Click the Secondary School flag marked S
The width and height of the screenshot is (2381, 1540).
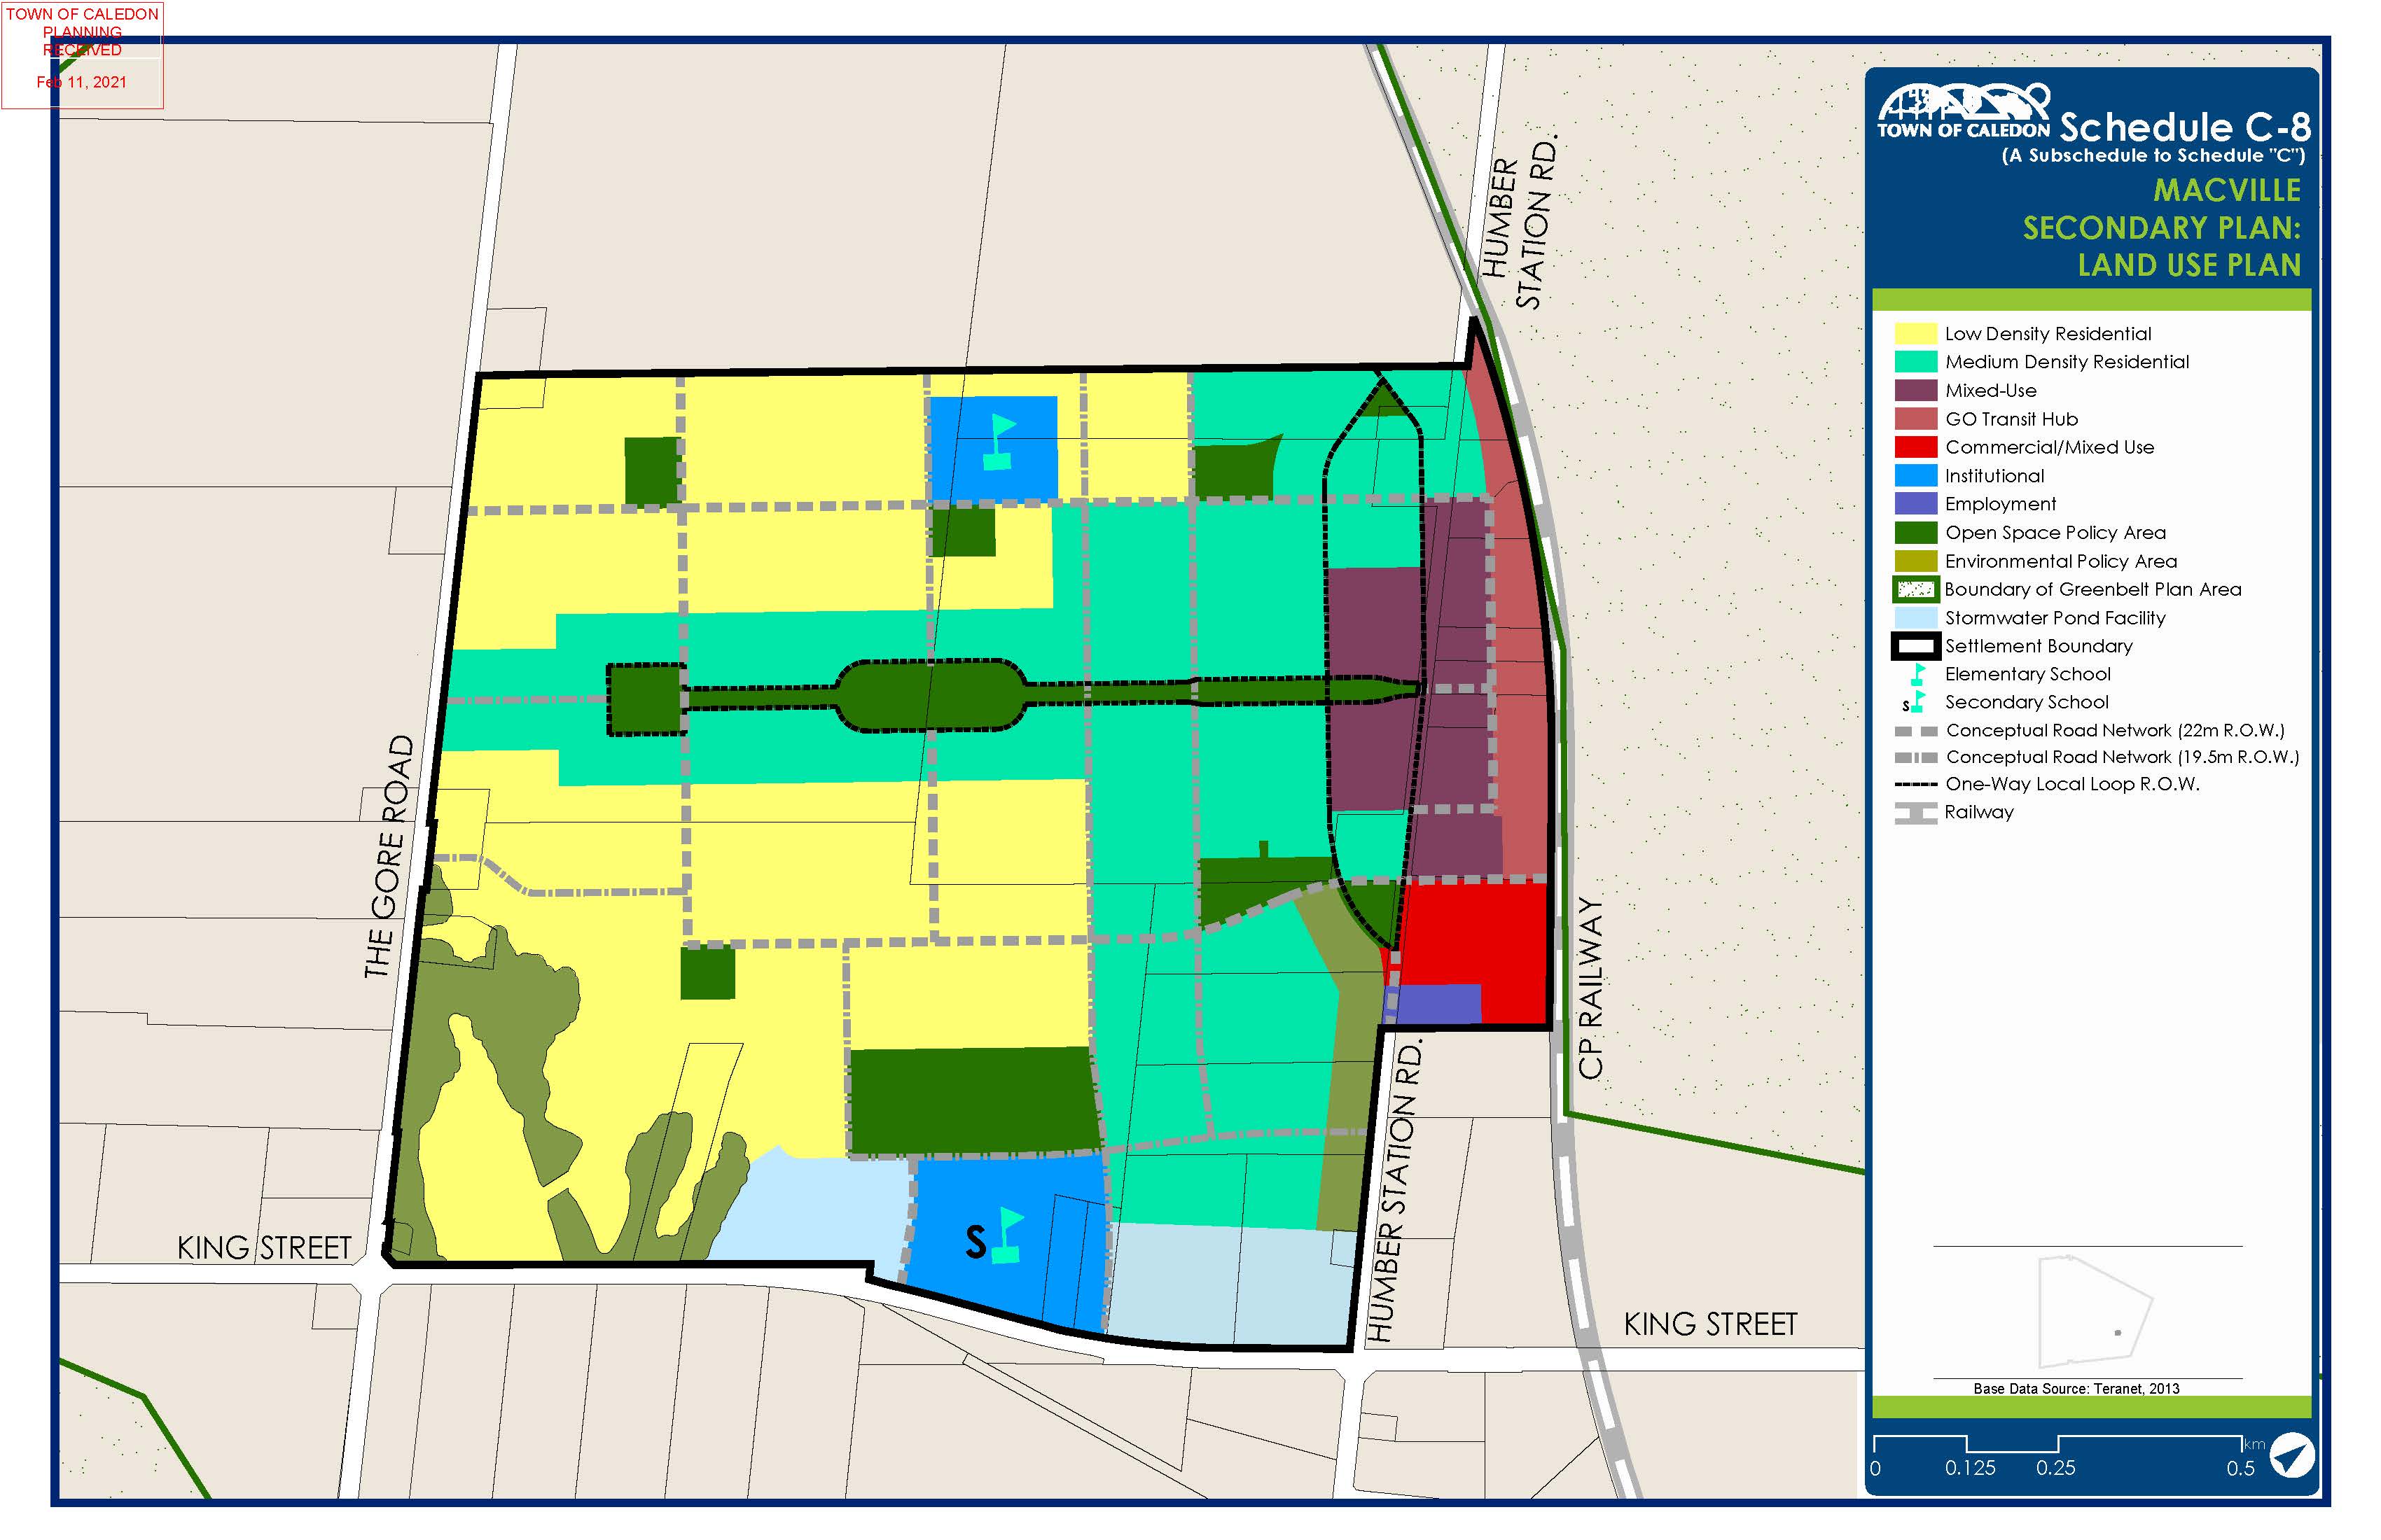point(997,1236)
